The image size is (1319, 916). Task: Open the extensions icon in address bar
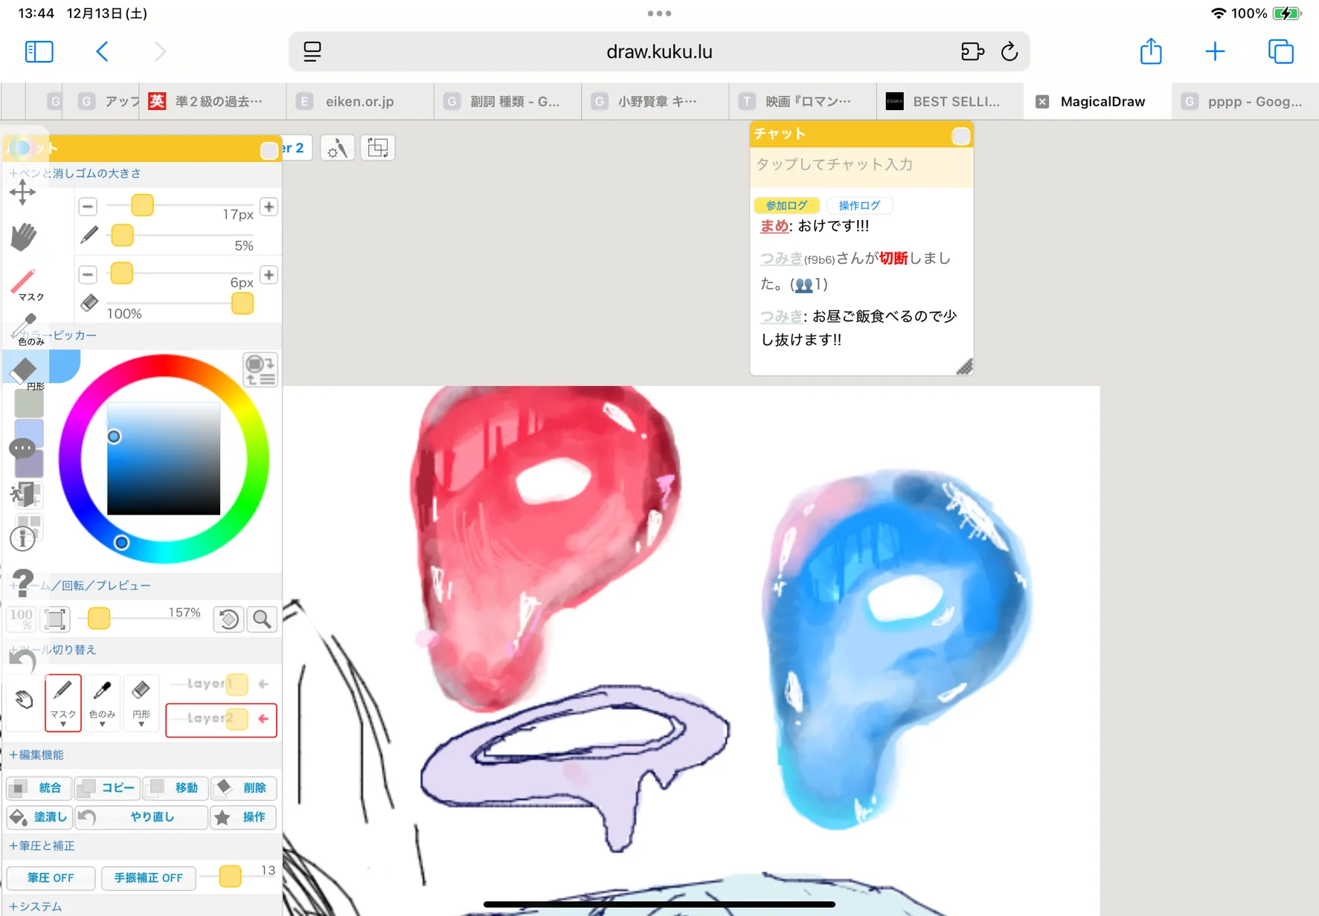[972, 51]
